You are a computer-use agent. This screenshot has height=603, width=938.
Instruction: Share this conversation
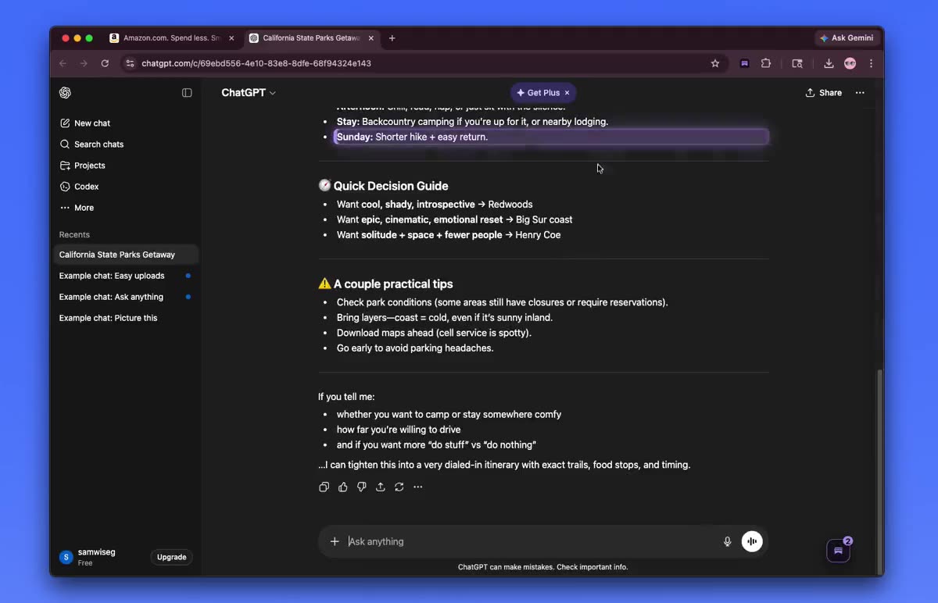coord(824,93)
